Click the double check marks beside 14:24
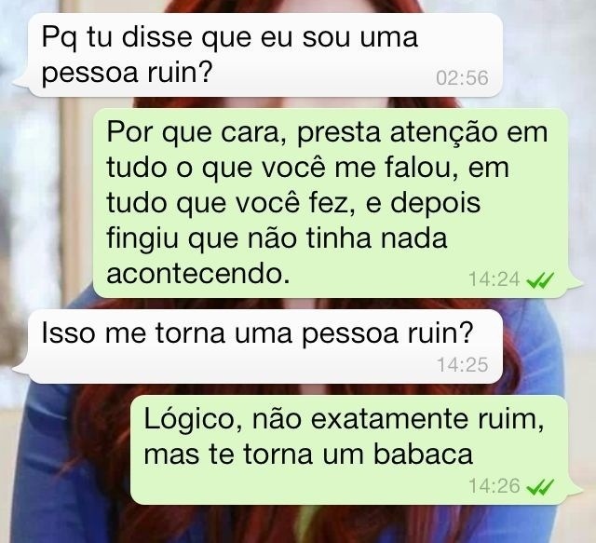The width and height of the screenshot is (596, 543). click(540, 280)
